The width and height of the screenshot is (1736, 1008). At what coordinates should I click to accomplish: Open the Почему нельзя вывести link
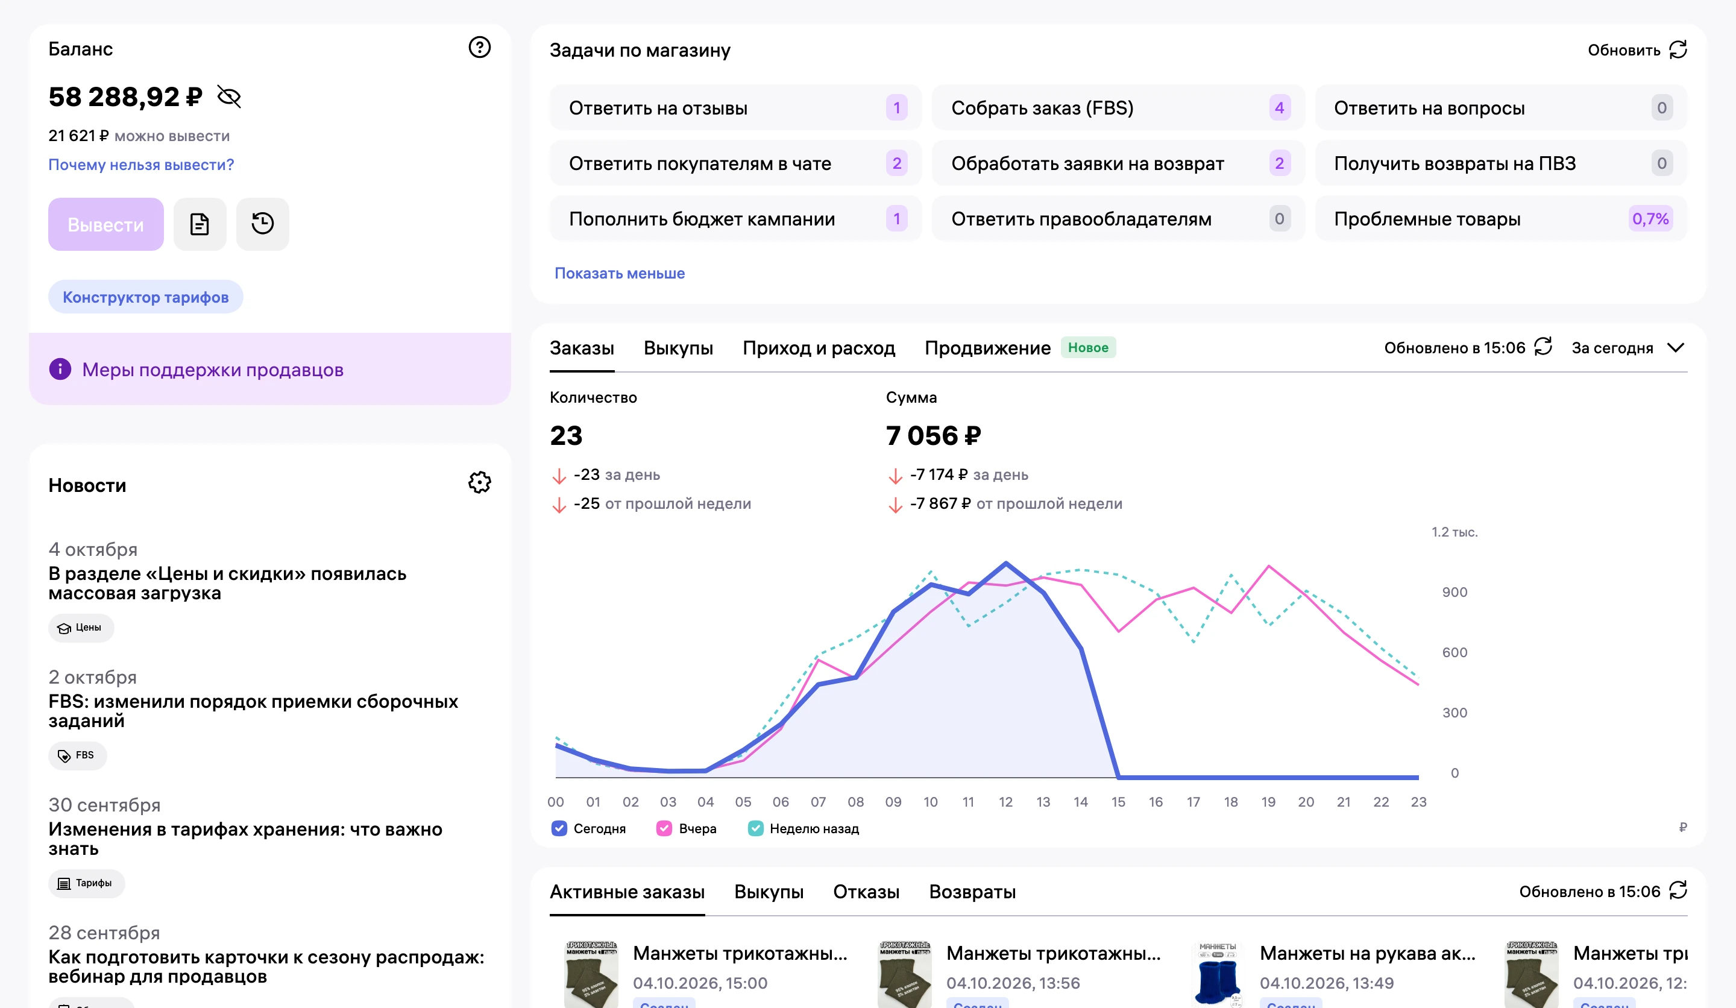(x=141, y=165)
